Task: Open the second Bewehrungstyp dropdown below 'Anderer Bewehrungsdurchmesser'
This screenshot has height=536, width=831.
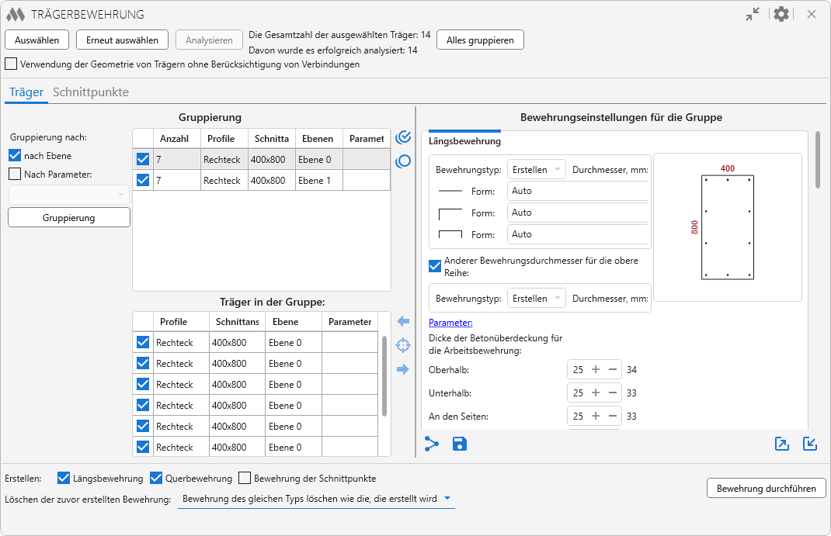Action: pyautogui.click(x=537, y=298)
